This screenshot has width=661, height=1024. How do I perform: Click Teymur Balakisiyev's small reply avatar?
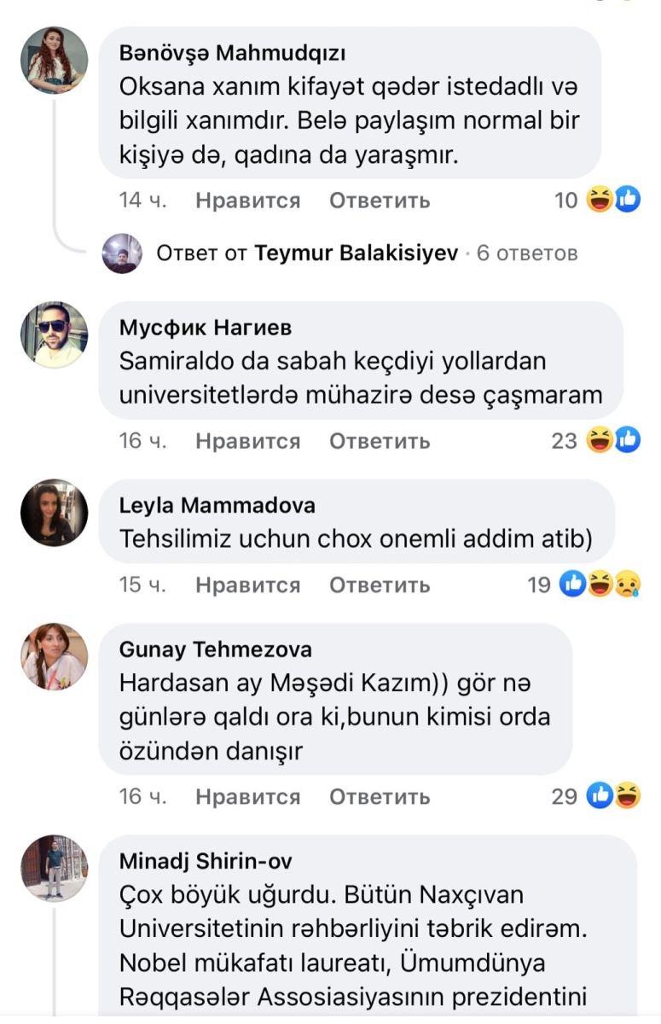coord(122,253)
